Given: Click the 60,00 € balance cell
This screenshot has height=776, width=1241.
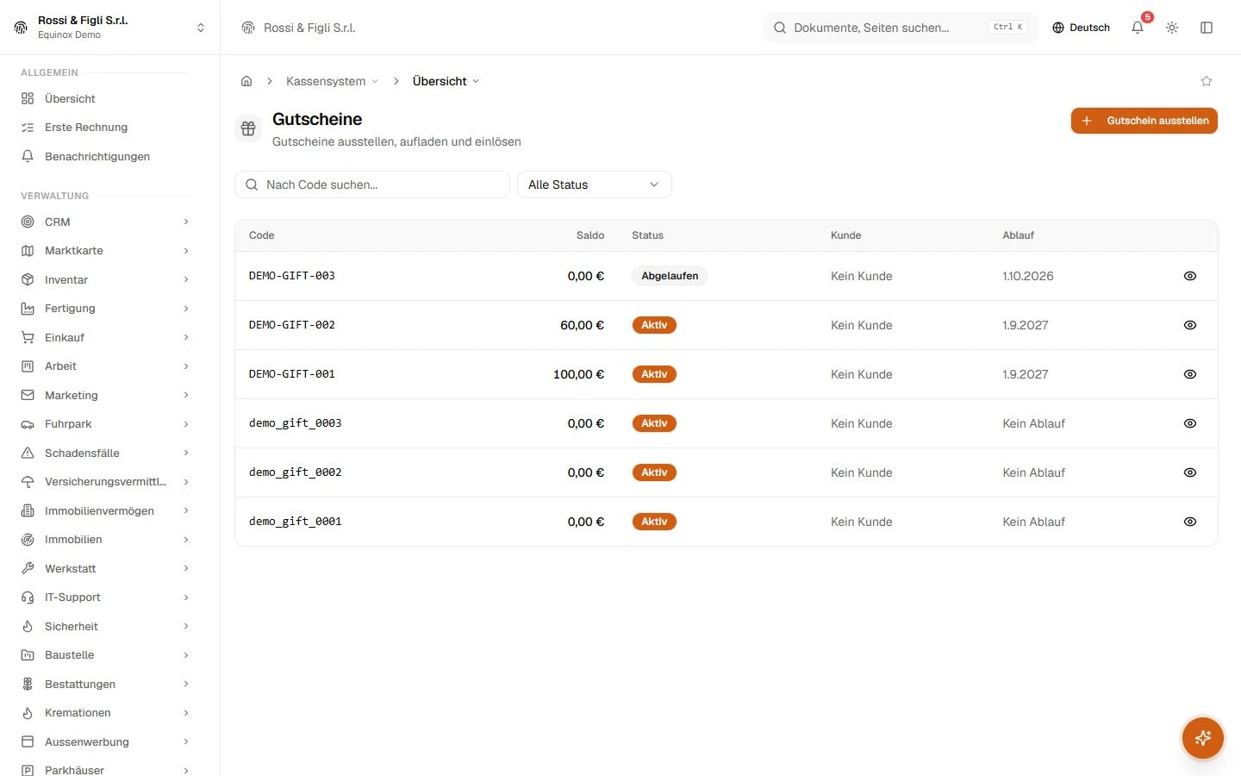Looking at the screenshot, I should click(x=582, y=325).
